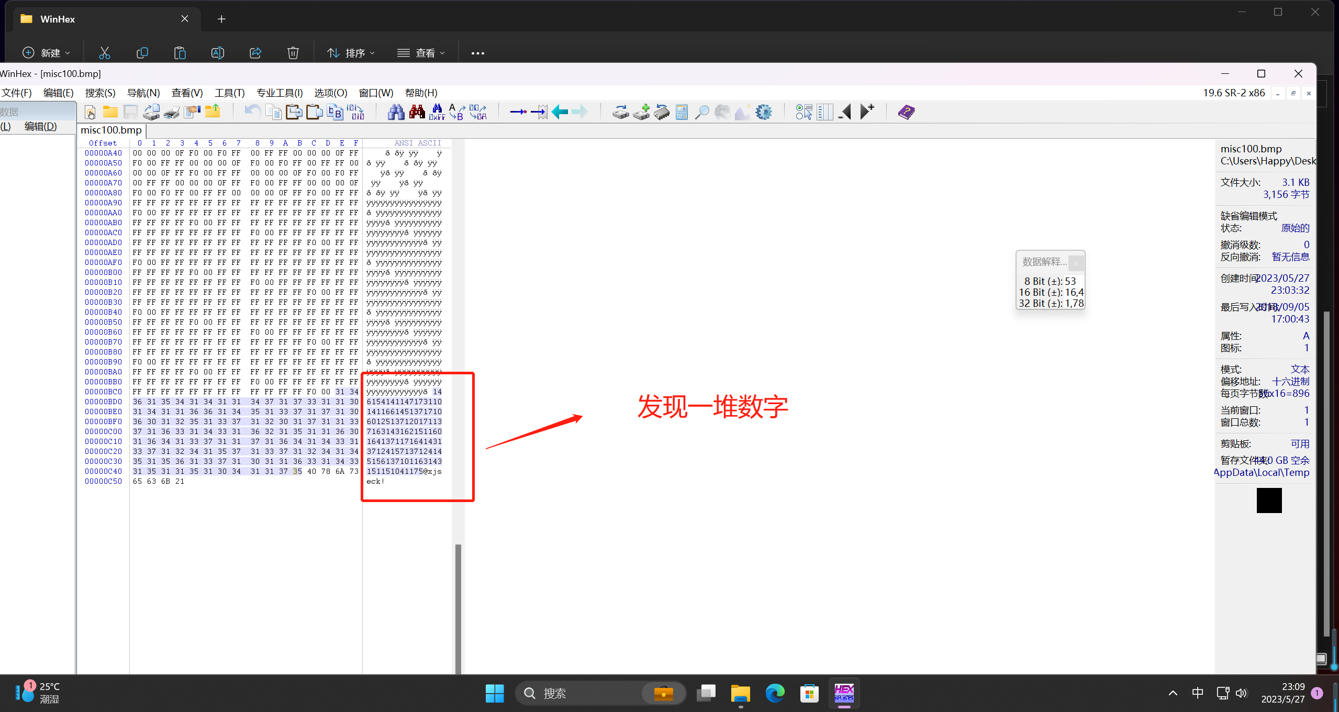Open the calculator tool icon
The image size is (1339, 712).
682,112
